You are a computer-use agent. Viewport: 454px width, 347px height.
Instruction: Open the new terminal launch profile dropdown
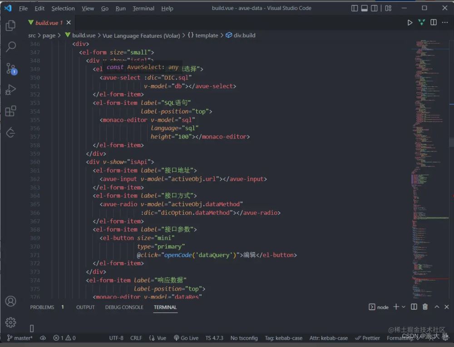click(403, 307)
